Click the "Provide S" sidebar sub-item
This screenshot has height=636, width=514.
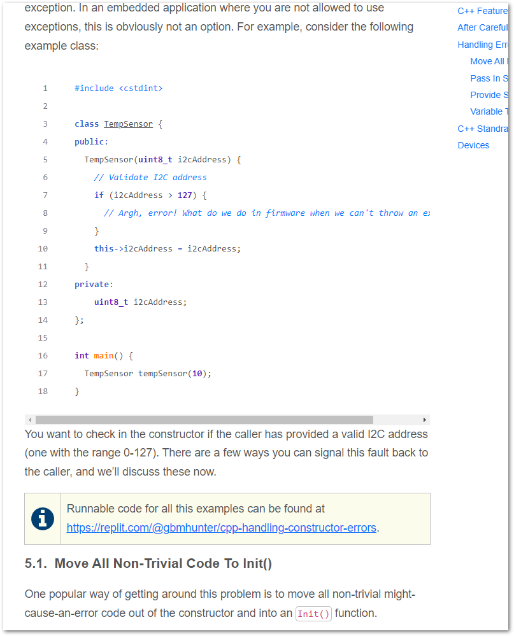tap(489, 95)
